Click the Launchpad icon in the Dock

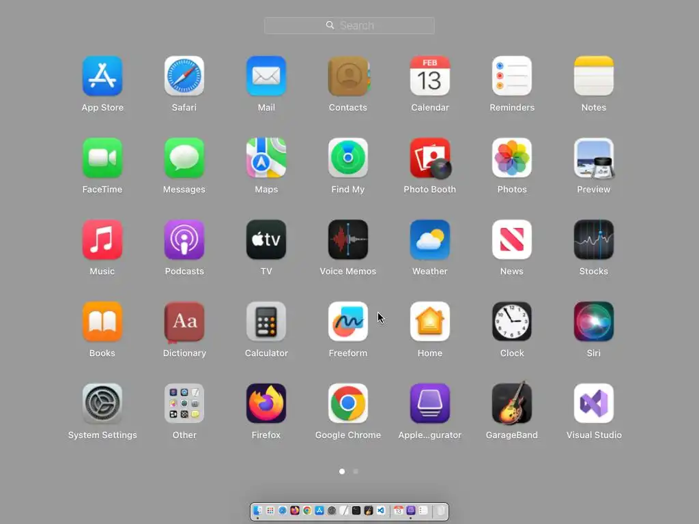(270, 510)
